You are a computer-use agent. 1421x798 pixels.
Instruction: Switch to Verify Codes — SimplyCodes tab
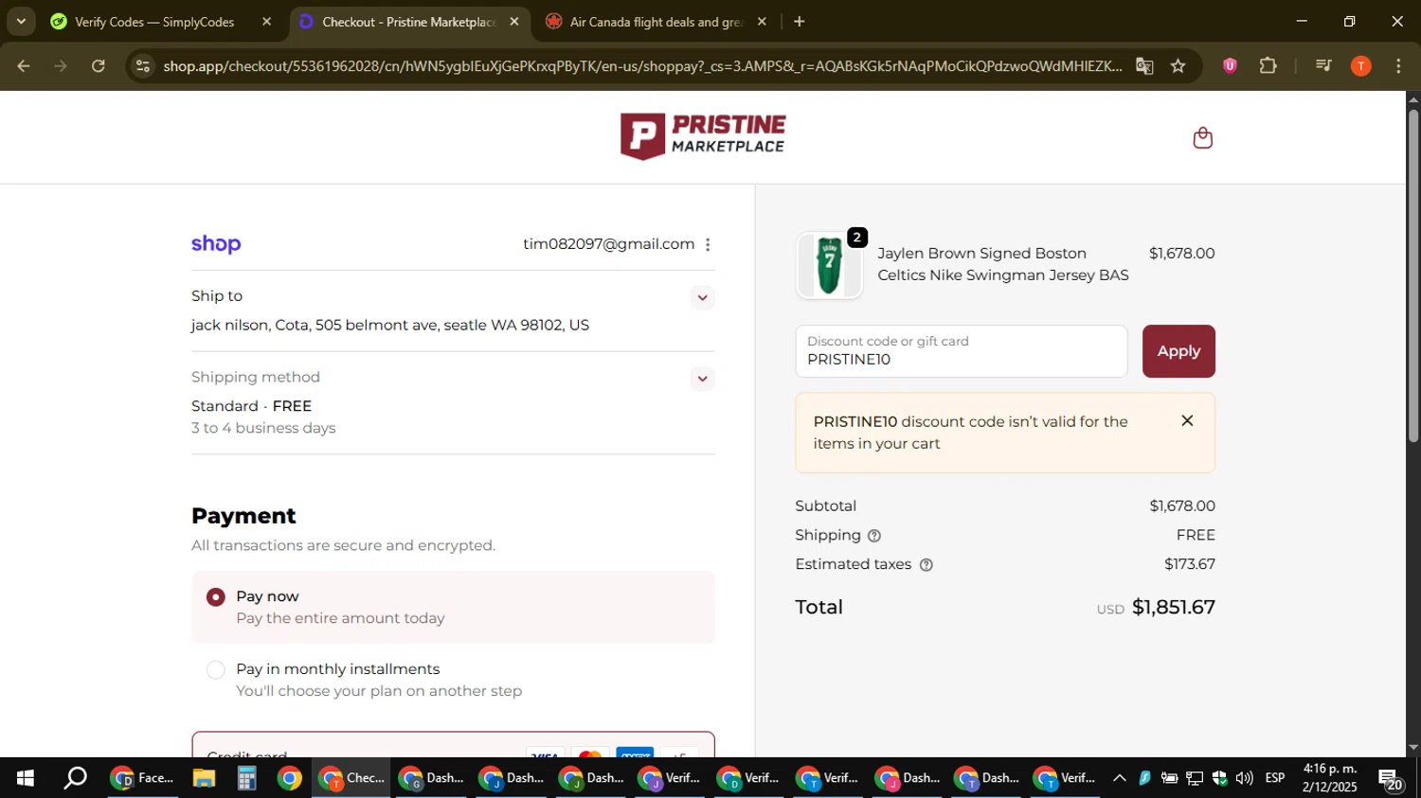pos(154,22)
